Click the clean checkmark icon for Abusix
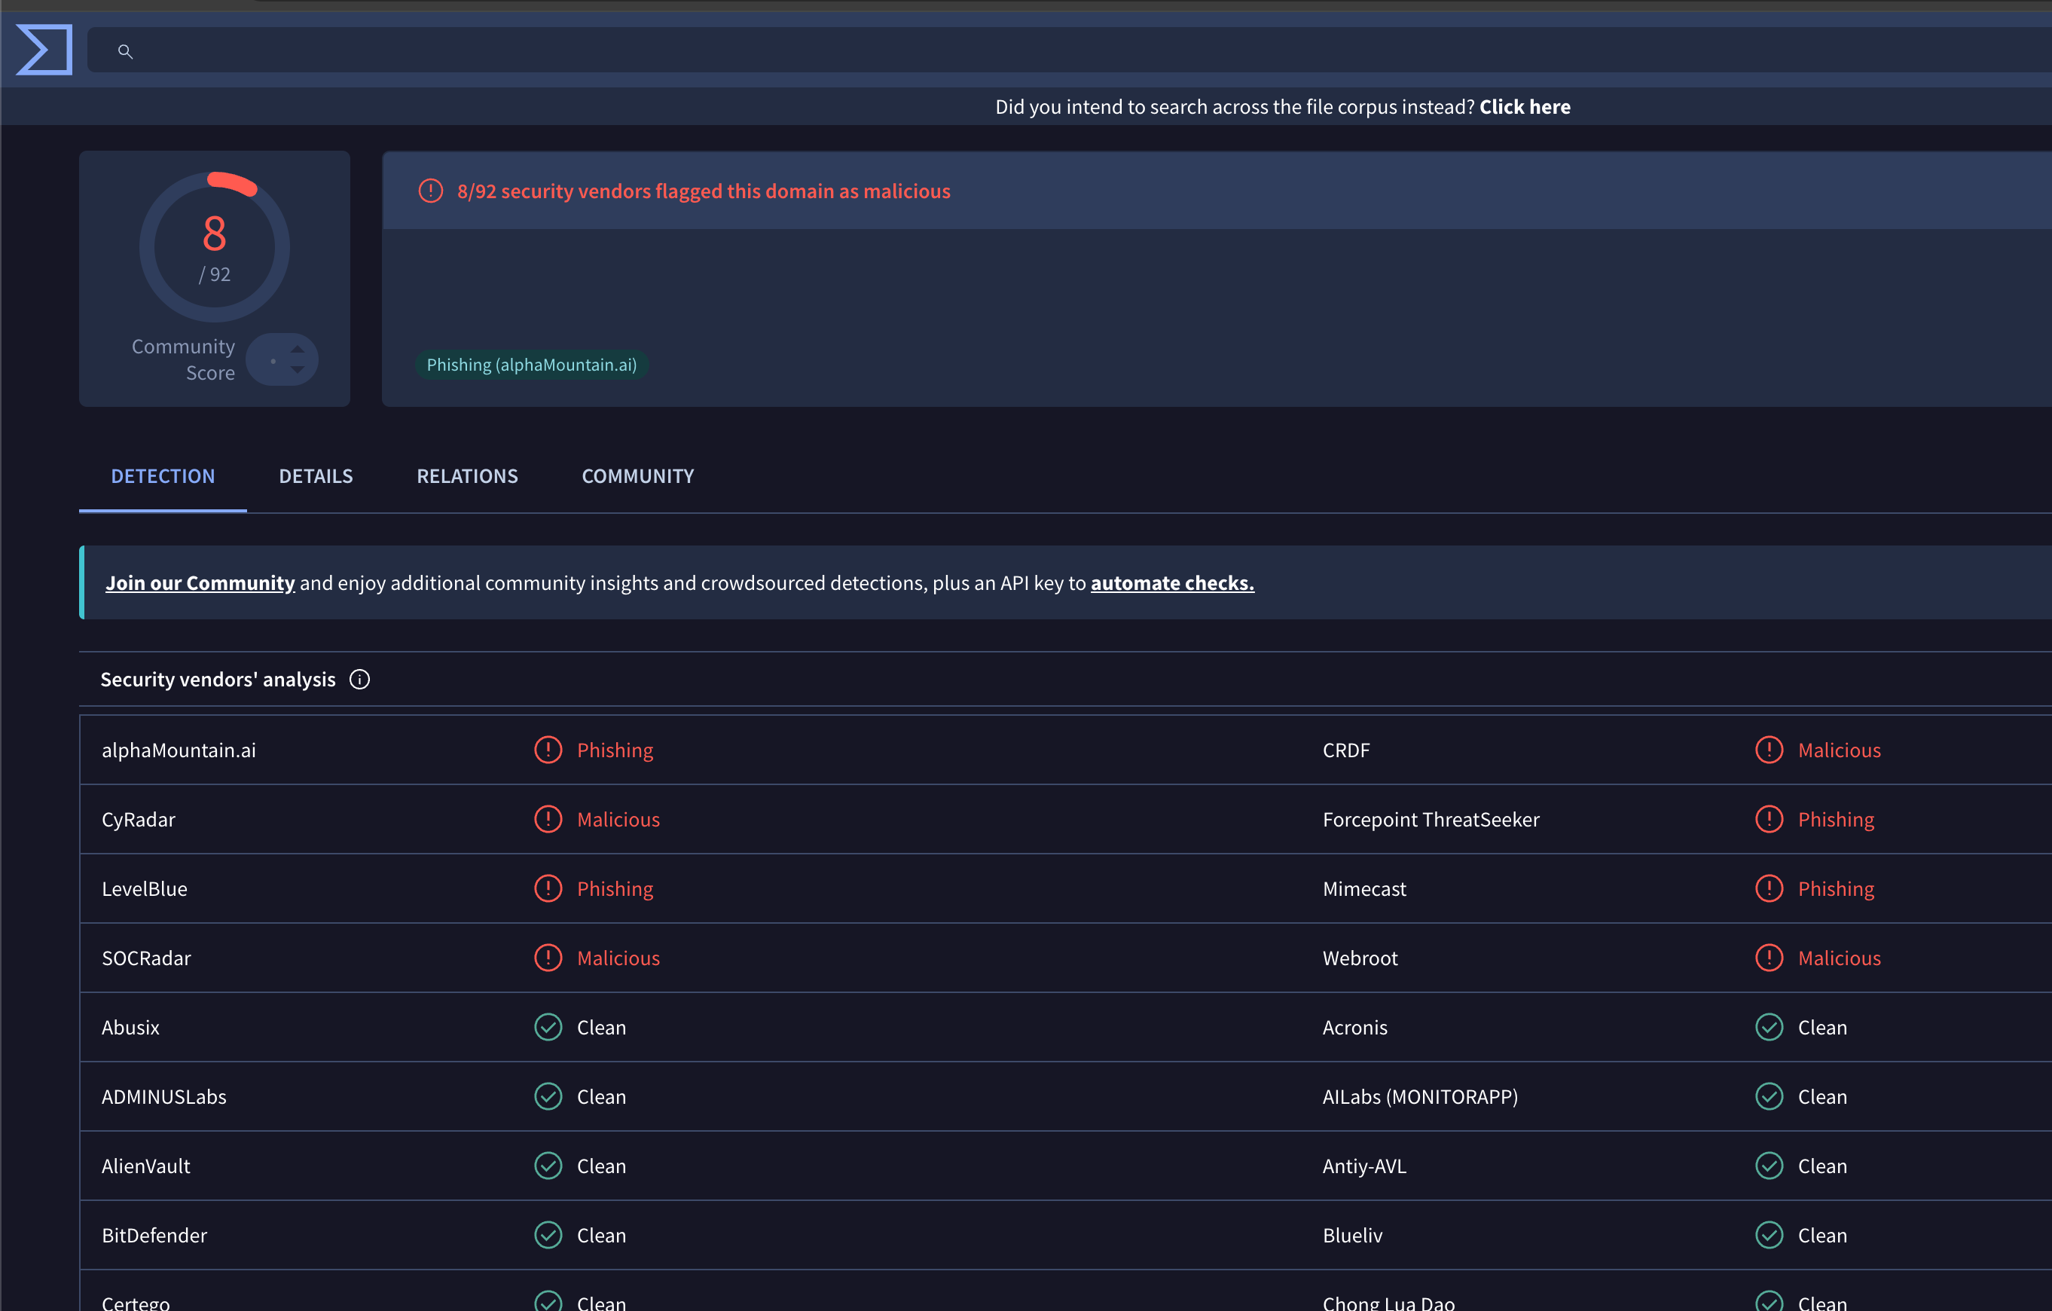 click(x=548, y=1027)
